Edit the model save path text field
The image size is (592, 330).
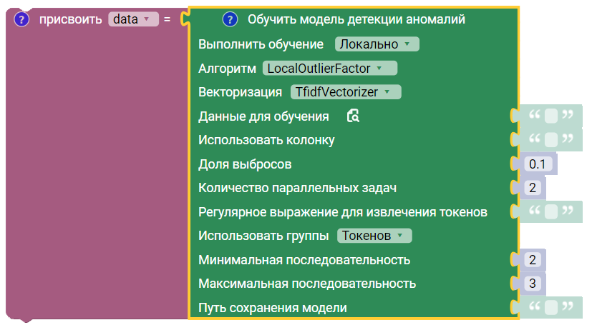[x=551, y=307]
